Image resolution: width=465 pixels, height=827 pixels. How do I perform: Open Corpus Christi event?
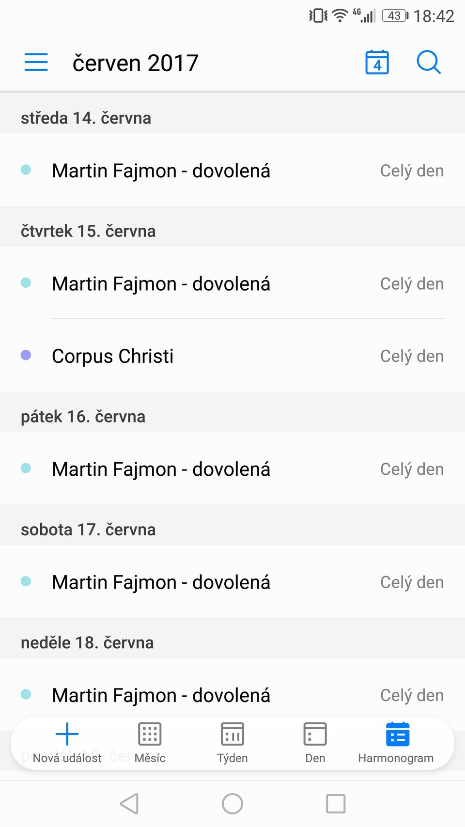click(x=232, y=356)
